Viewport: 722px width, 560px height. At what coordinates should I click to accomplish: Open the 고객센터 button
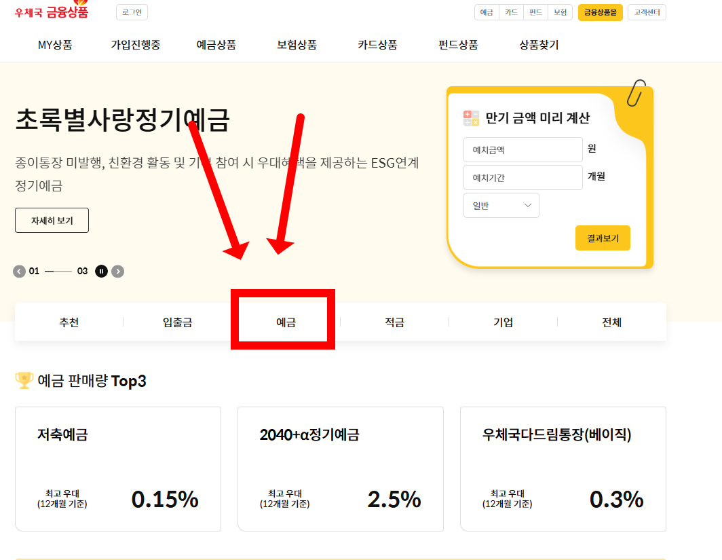tap(647, 12)
